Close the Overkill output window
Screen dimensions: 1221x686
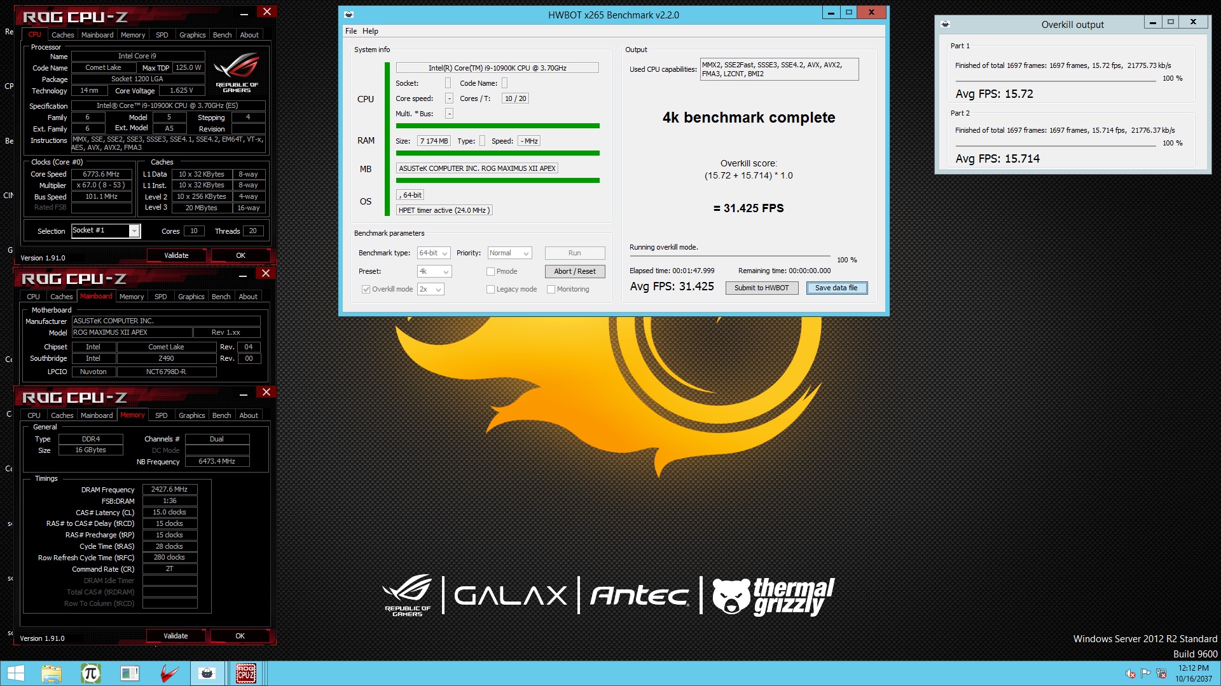click(1193, 22)
